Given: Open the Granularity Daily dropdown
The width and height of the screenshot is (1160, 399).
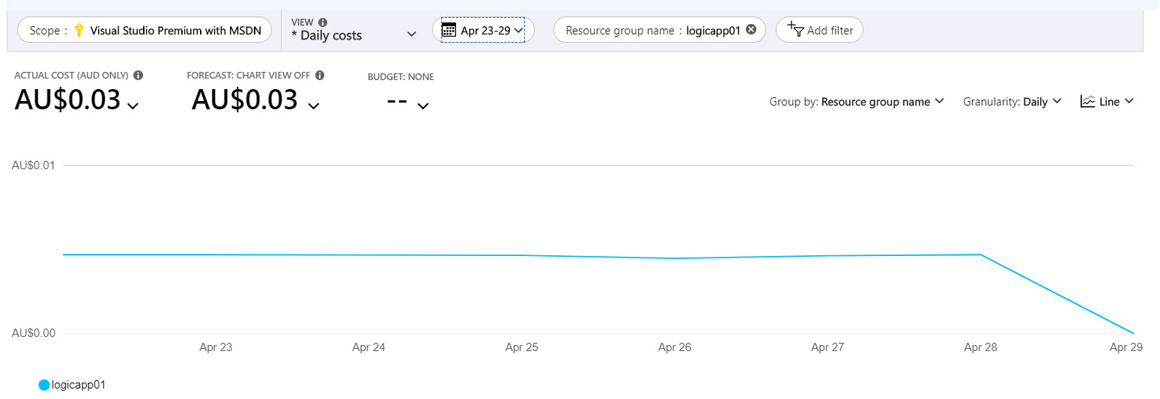Looking at the screenshot, I should [1012, 102].
